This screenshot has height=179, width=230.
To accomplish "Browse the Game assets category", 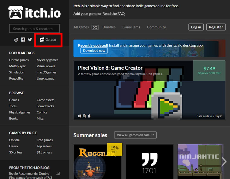I will coord(45,100).
